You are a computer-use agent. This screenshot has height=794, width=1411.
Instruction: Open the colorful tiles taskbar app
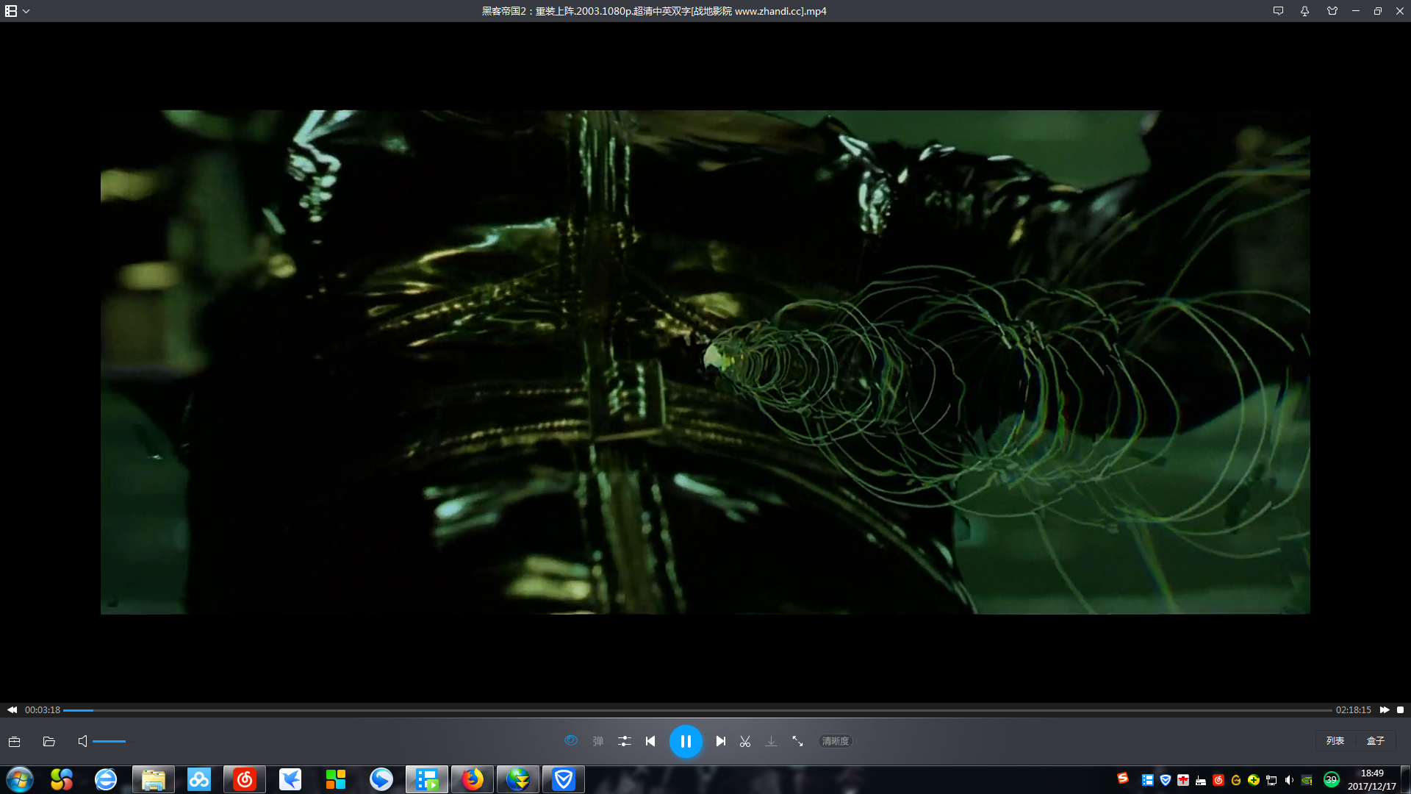(336, 779)
